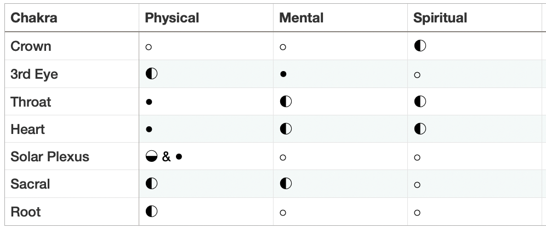546x234 pixels.
Task: Select the filled dot after ampersand in Solar Plexus
Action: point(179,156)
